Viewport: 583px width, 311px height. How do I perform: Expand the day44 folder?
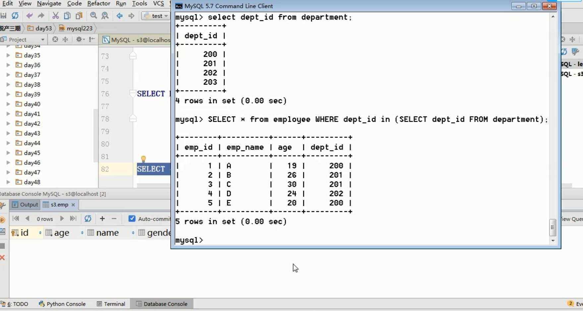[x=8, y=143]
